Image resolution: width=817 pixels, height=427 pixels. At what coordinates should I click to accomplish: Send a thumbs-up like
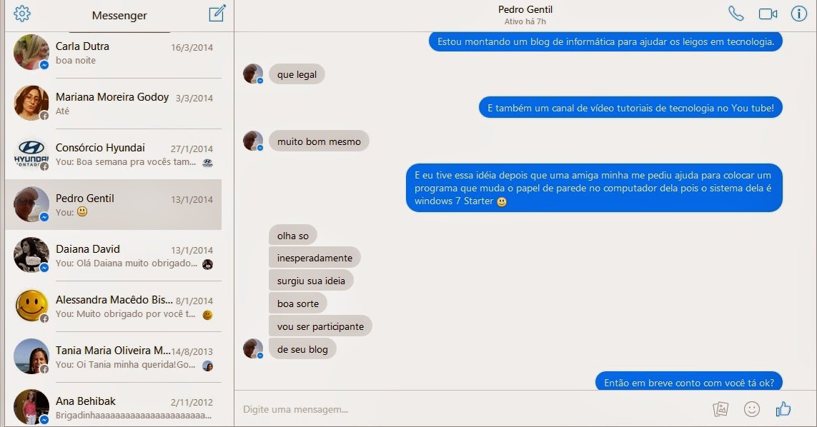pos(783,409)
